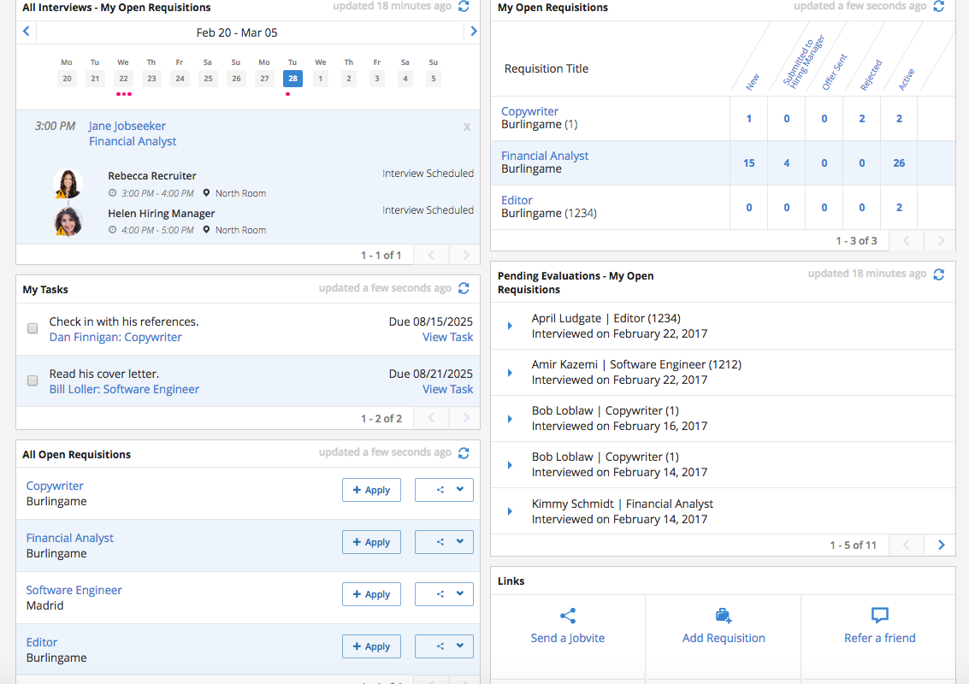Image resolution: width=969 pixels, height=684 pixels.
Task: Refresh the All Interviews panel
Action: pyautogui.click(x=464, y=6)
